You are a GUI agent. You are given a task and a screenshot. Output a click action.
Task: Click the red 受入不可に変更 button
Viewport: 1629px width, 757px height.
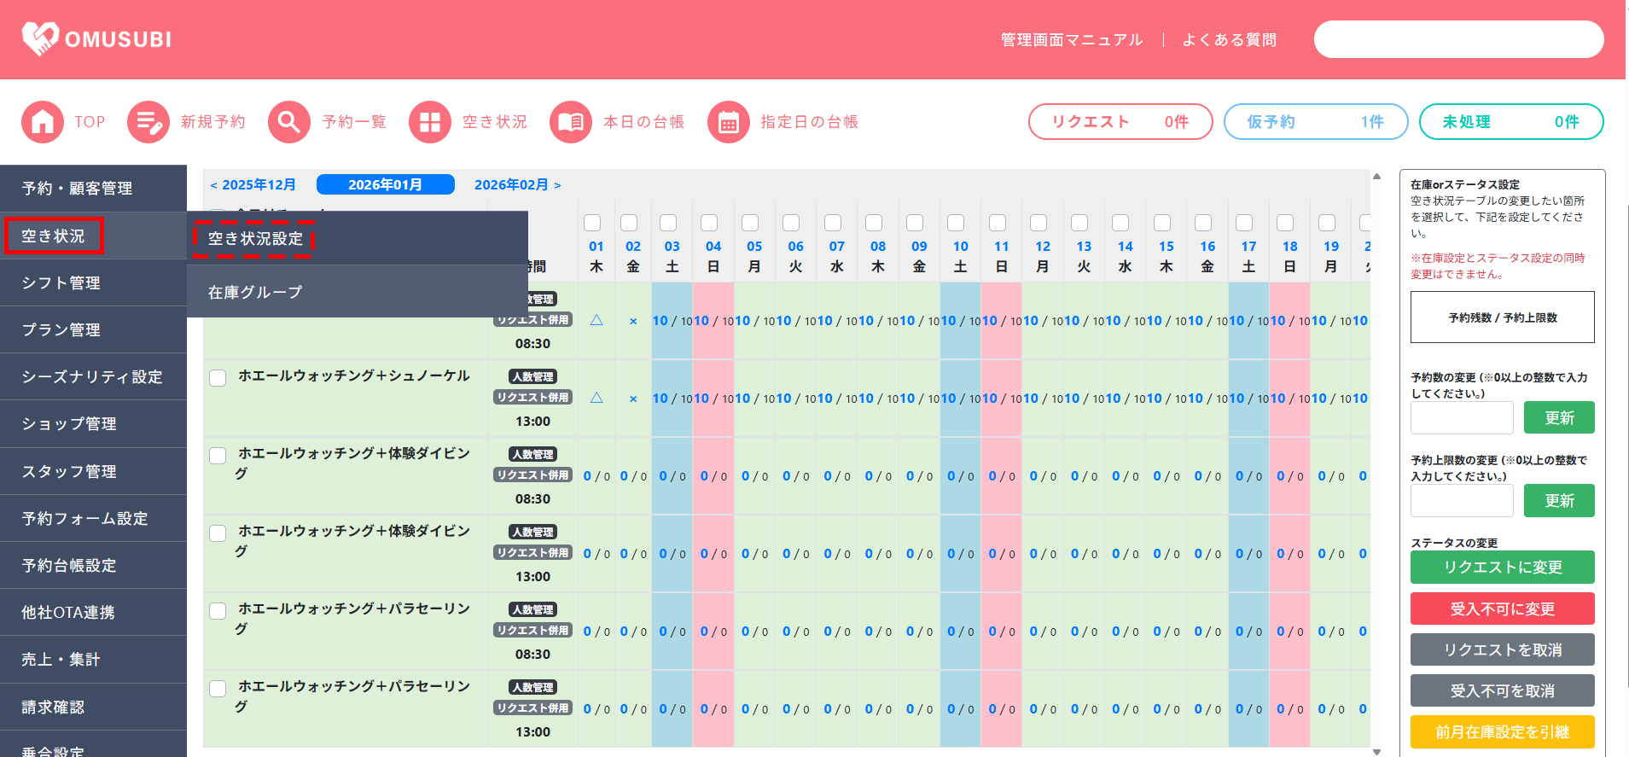[x=1502, y=609]
